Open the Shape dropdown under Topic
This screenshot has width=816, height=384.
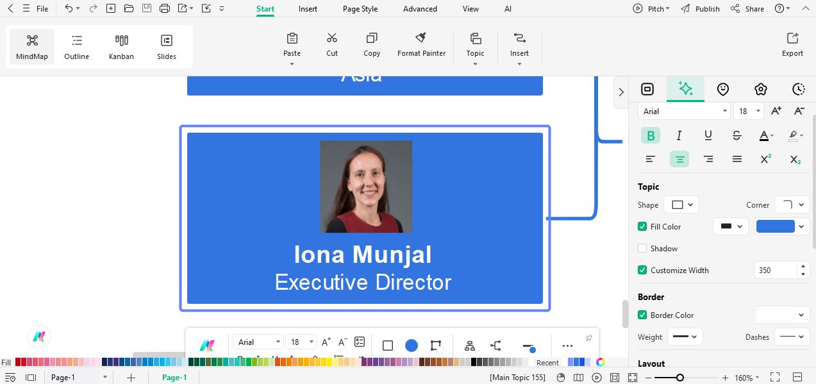681,205
